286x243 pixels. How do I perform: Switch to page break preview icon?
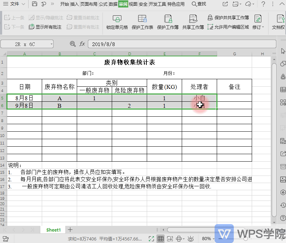tap(170, 239)
